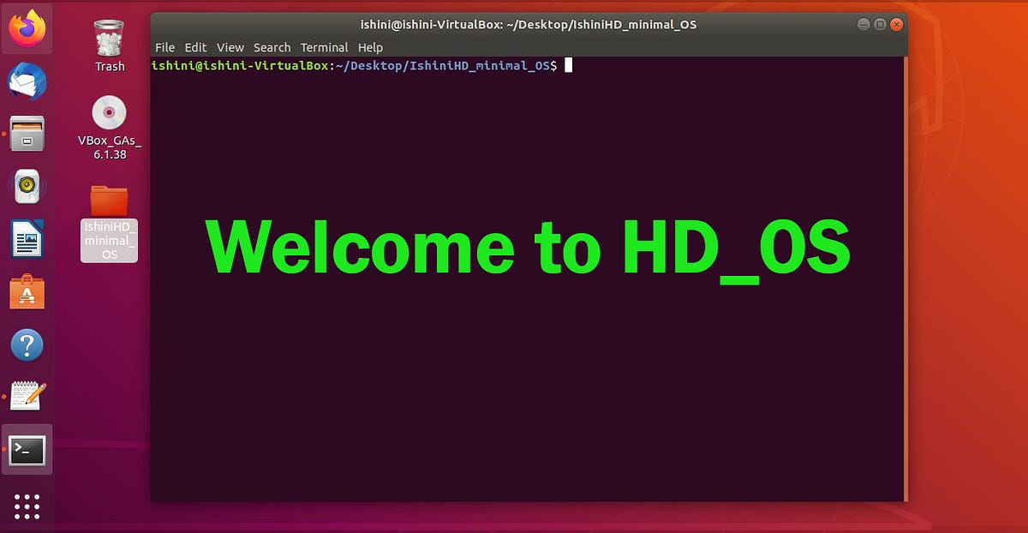This screenshot has width=1028, height=533.
Task: Open the View menu in Terminal
Action: (230, 47)
